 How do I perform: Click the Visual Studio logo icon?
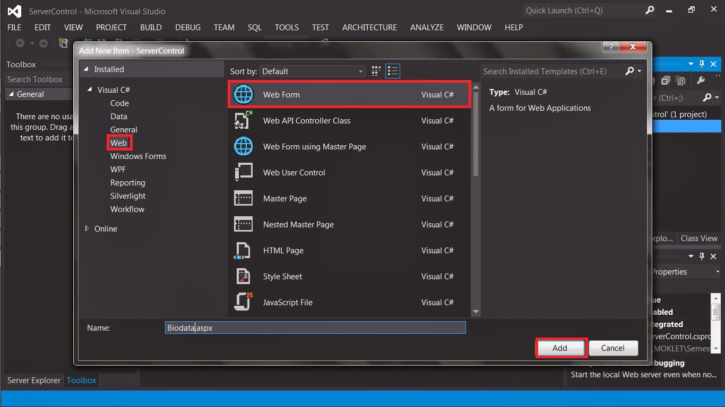15,11
